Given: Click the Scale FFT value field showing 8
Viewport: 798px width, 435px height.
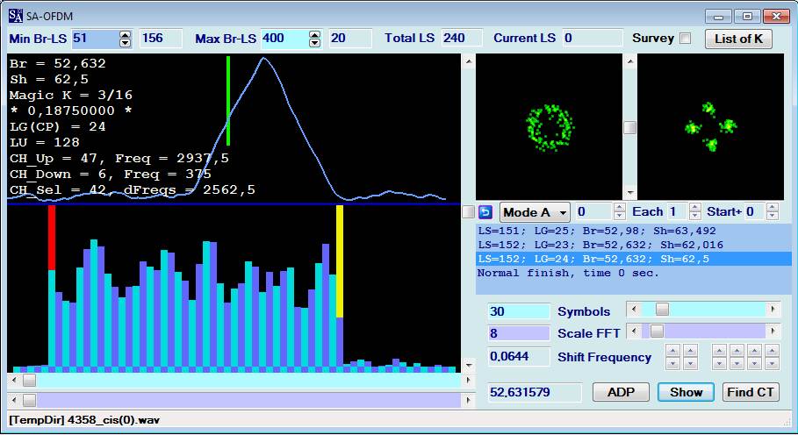Looking at the screenshot, I should tap(519, 333).
